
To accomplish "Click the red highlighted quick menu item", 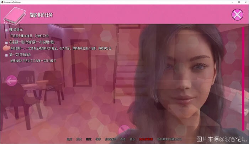I will 146,139.
